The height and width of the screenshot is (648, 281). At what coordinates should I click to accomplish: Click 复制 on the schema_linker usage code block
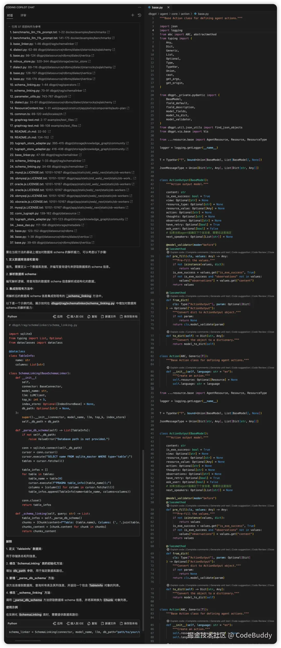point(92,624)
